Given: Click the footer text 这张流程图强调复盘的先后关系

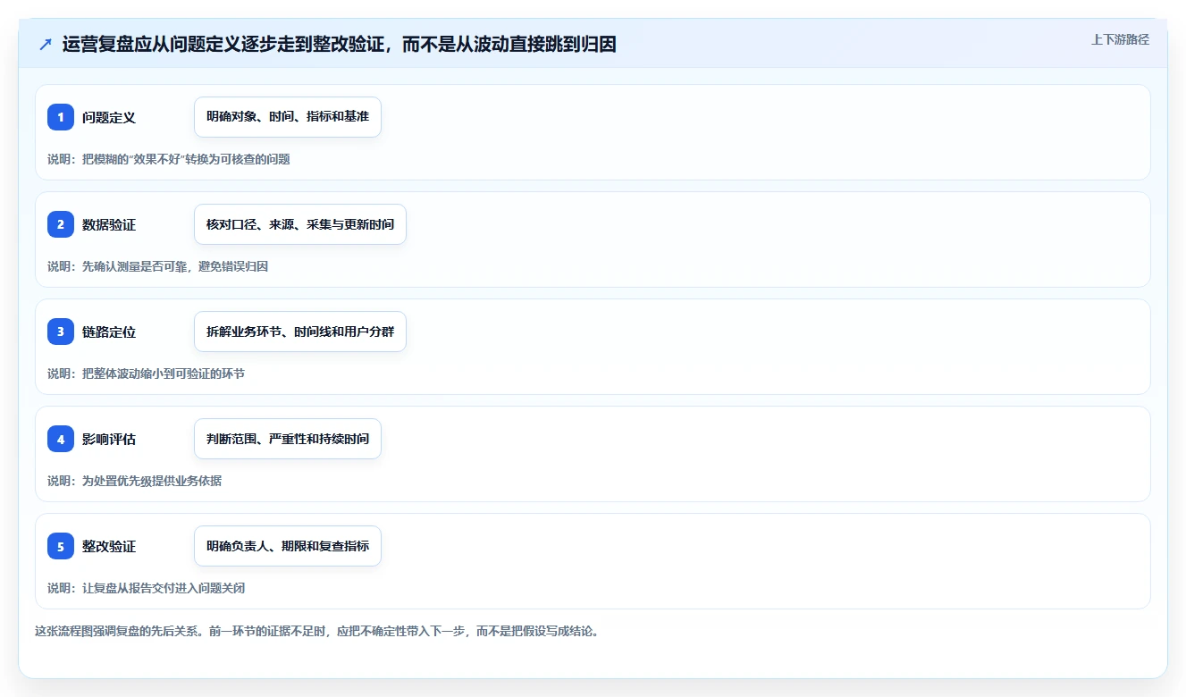Looking at the screenshot, I should click(x=316, y=631).
